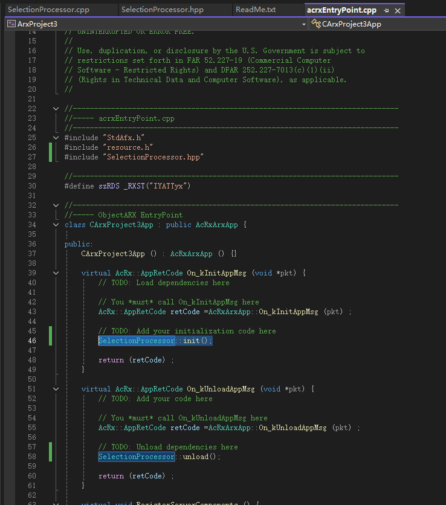Image resolution: width=446 pixels, height=505 pixels.
Task: Open the SelectionProcessor.hpp tab
Action: tap(162, 10)
